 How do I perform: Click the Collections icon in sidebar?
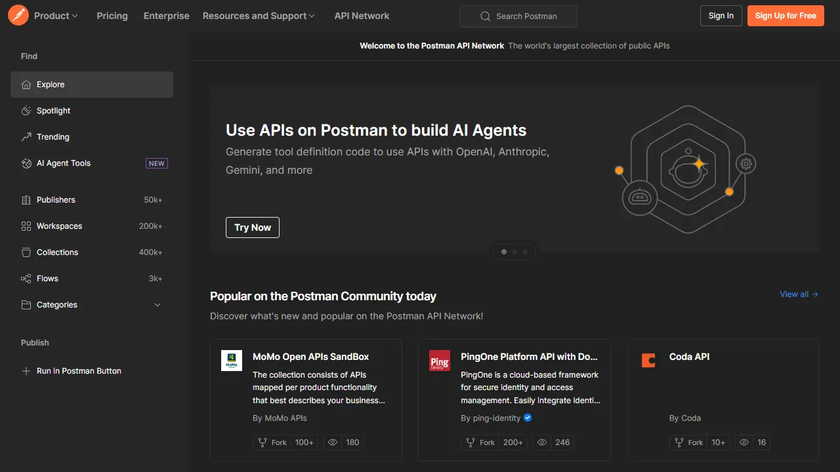pyautogui.click(x=26, y=252)
